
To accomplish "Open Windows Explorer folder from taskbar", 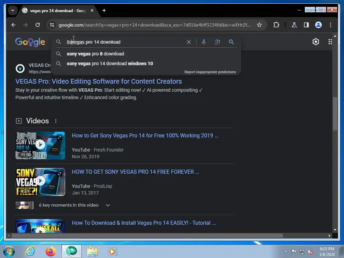I will tap(92, 252).
